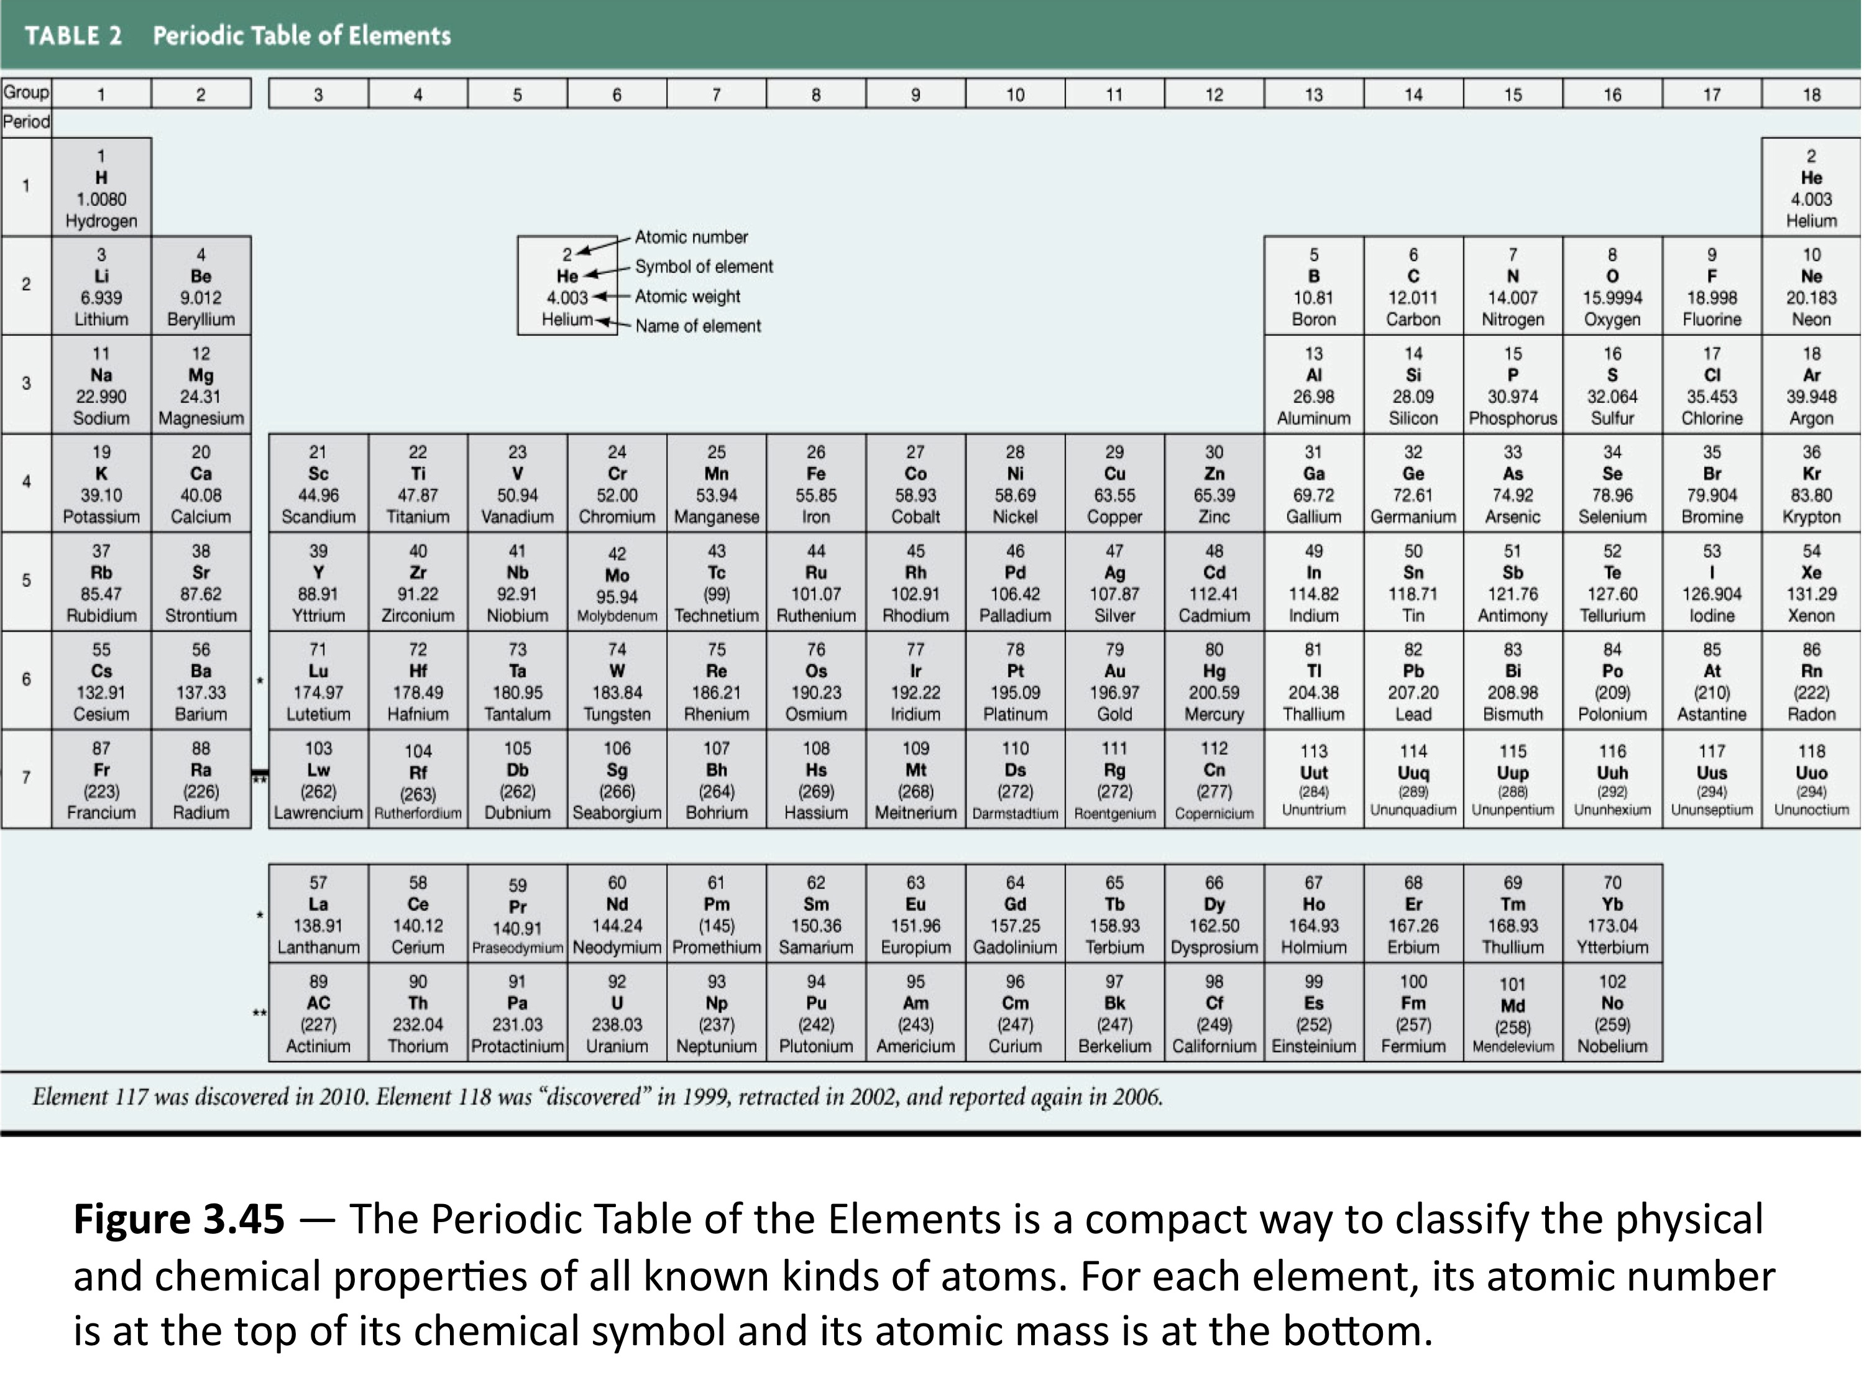This screenshot has height=1398, width=1864.
Task: Select the Period 4 row label
Action: [26, 482]
